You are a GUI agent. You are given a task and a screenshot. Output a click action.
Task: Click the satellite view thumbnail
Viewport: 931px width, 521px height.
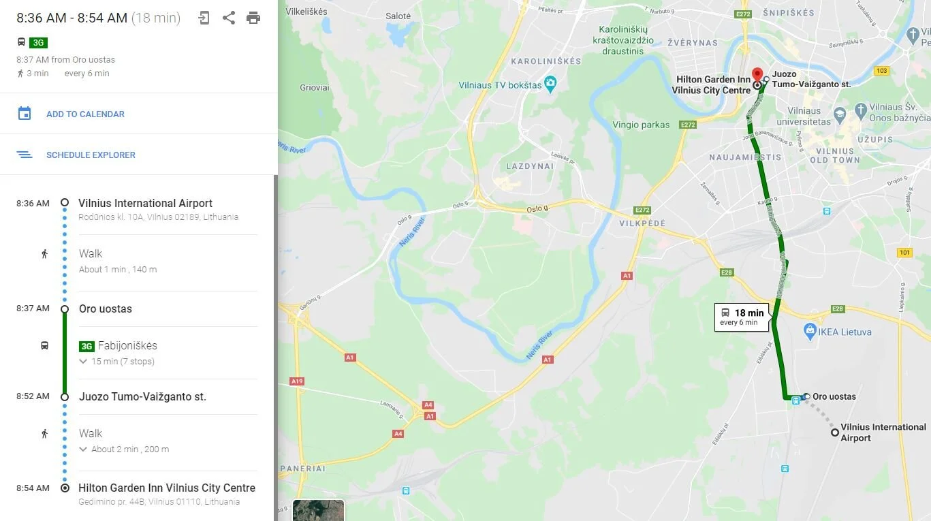click(x=319, y=511)
